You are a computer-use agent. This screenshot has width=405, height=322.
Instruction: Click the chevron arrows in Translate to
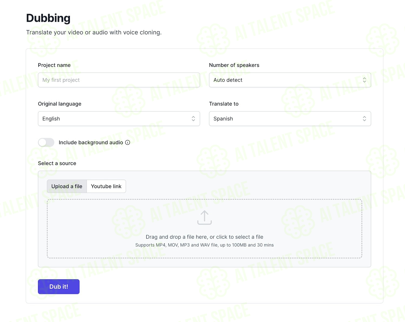364,118
